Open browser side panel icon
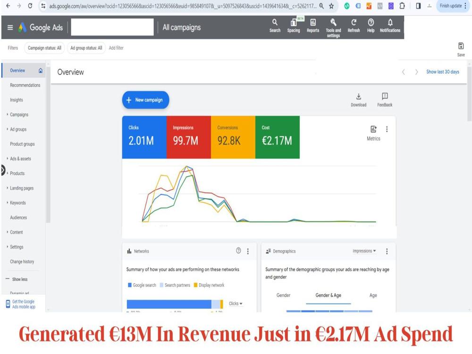Screen dimensions: 472x354 [x=418, y=6]
